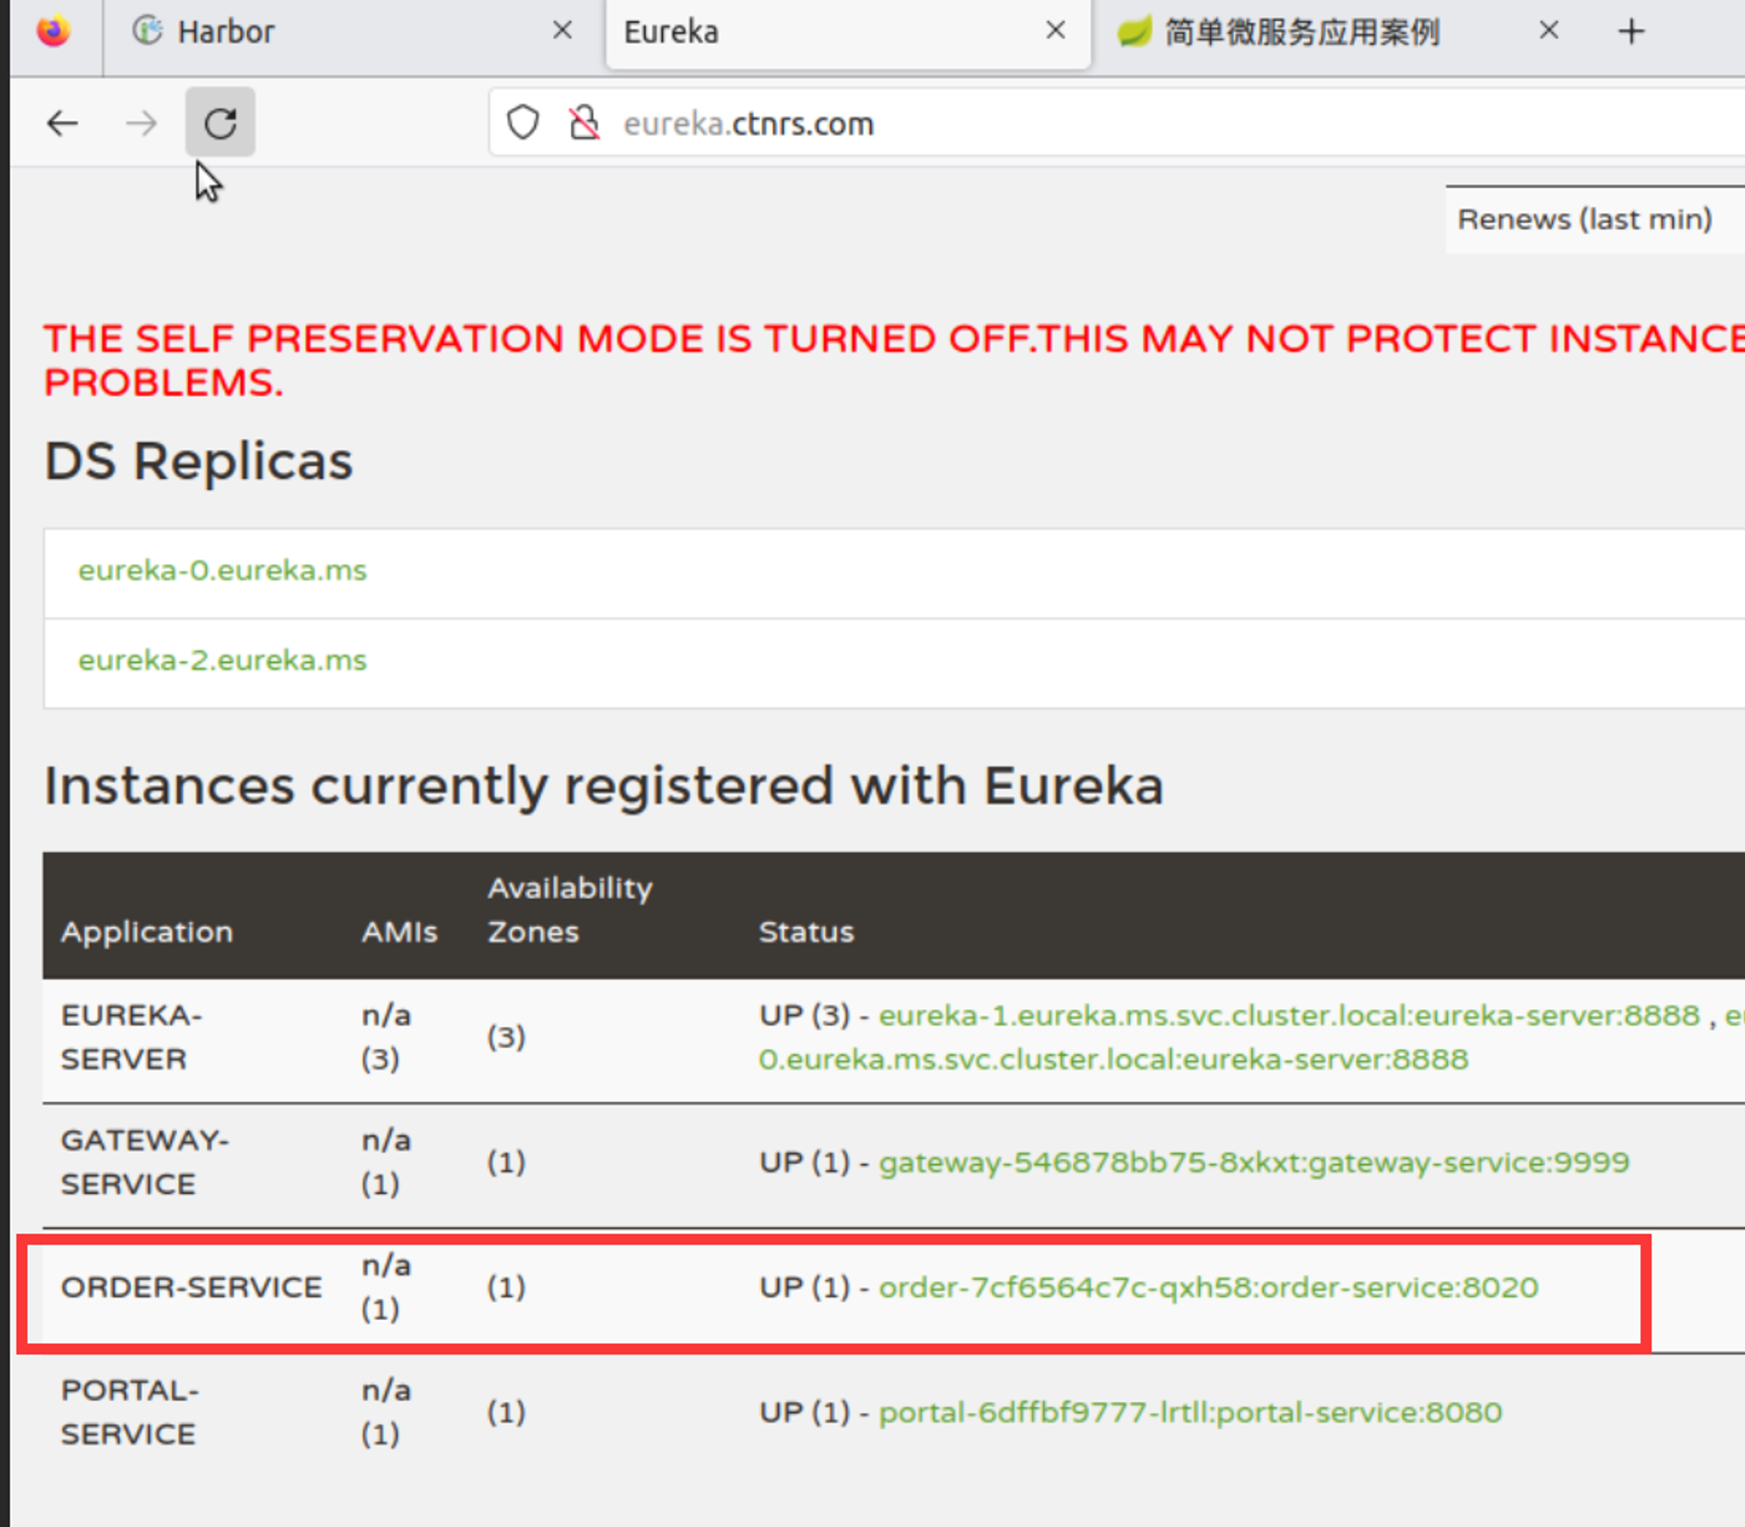This screenshot has height=1527, width=1745.
Task: Open eureka-1 eureka-server:8888 instance link
Action: [1289, 1016]
